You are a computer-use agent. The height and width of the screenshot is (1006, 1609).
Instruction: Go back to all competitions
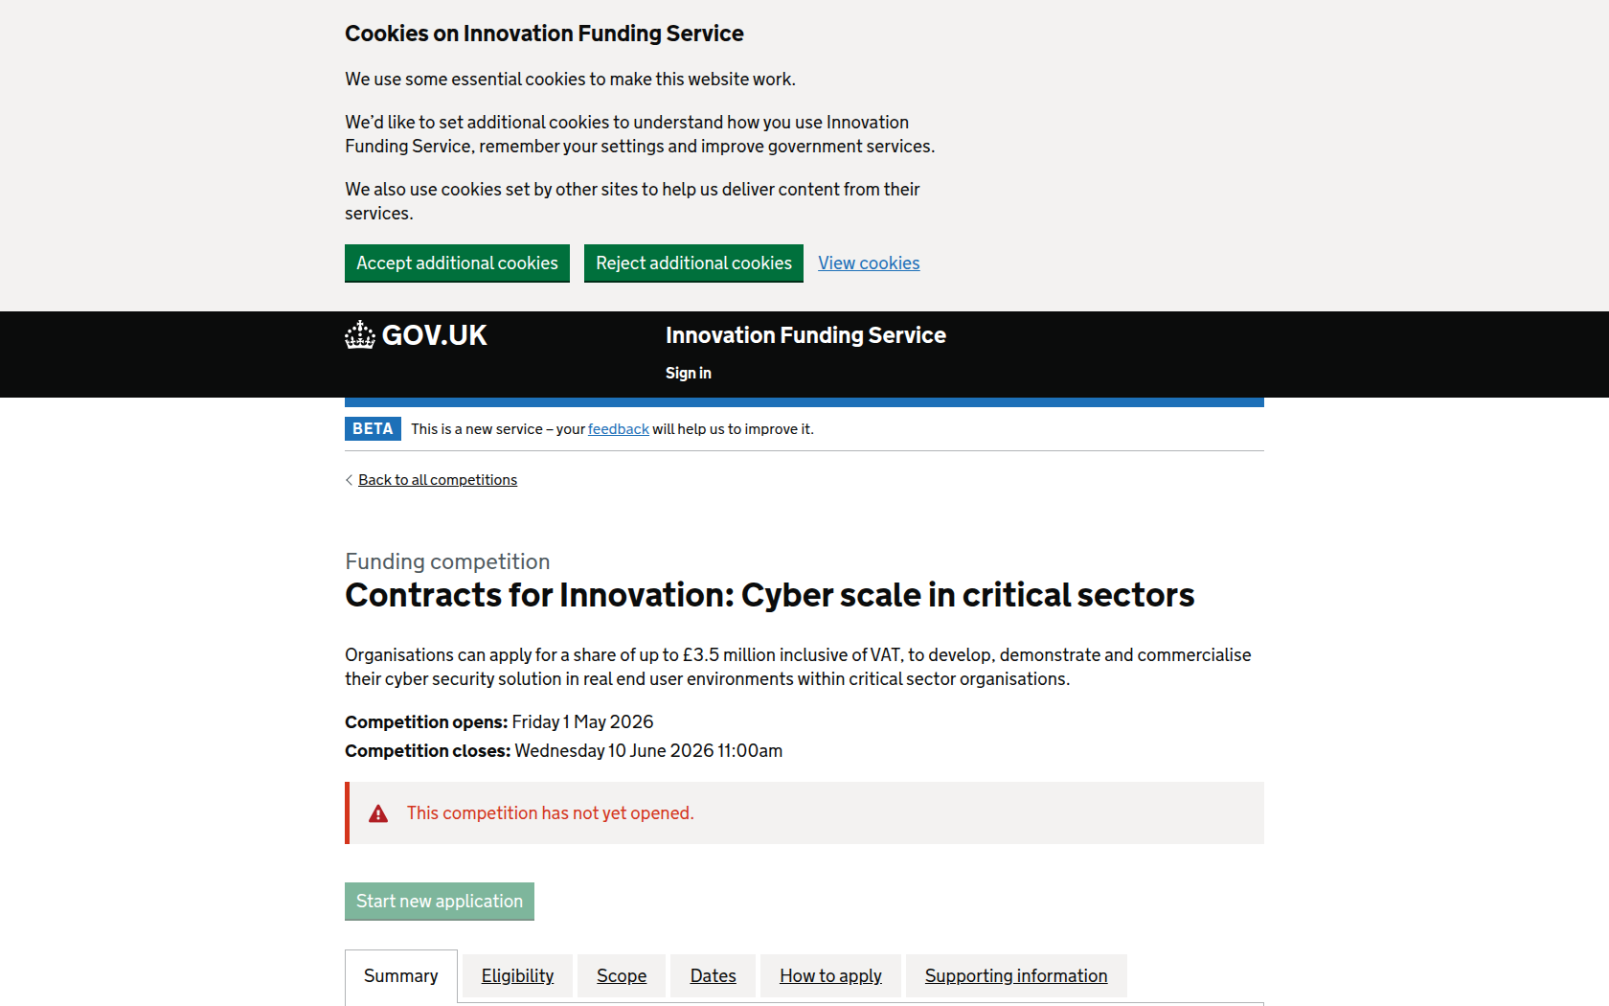tap(438, 480)
